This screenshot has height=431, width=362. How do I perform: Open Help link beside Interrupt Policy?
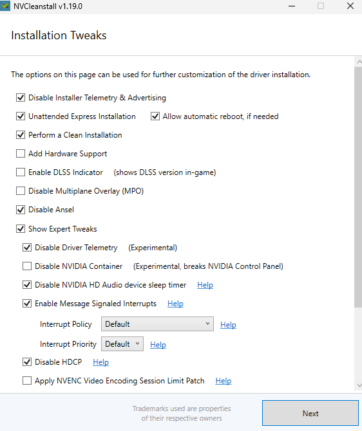click(x=228, y=325)
